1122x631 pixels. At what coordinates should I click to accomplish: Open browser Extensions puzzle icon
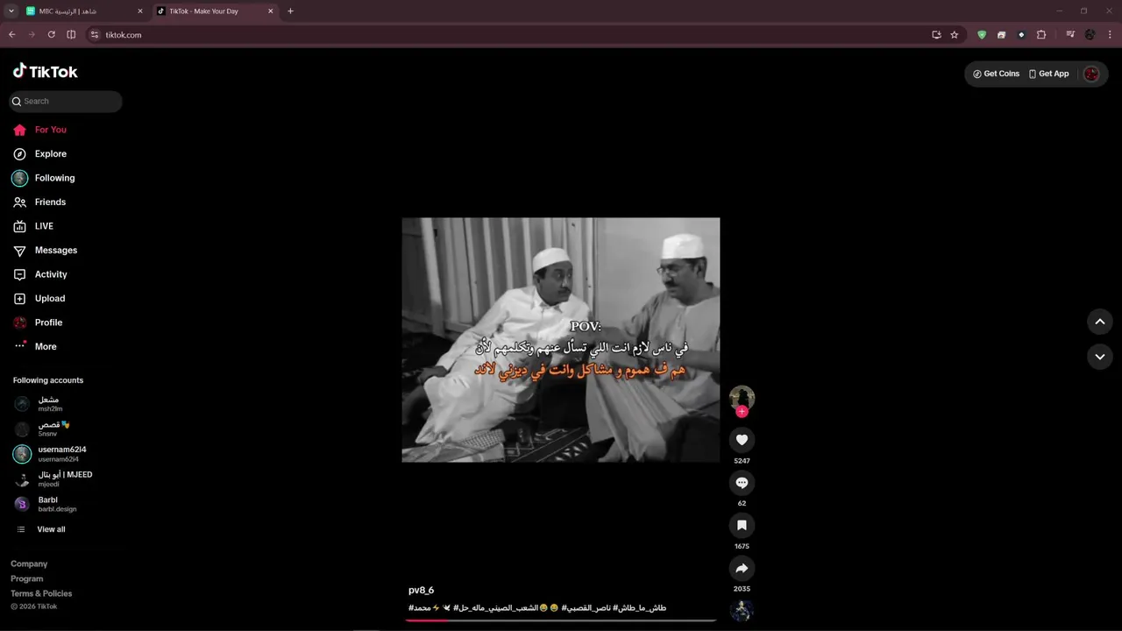[x=1041, y=35]
